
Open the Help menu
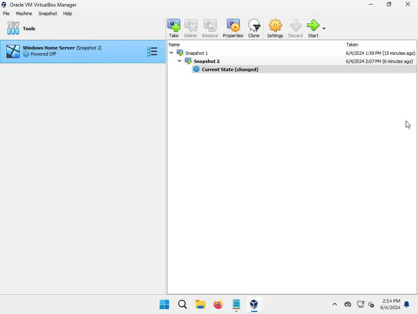tap(67, 13)
